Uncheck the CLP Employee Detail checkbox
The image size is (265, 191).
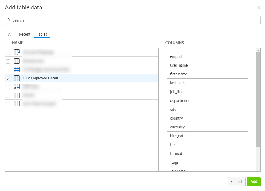[x=8, y=78]
